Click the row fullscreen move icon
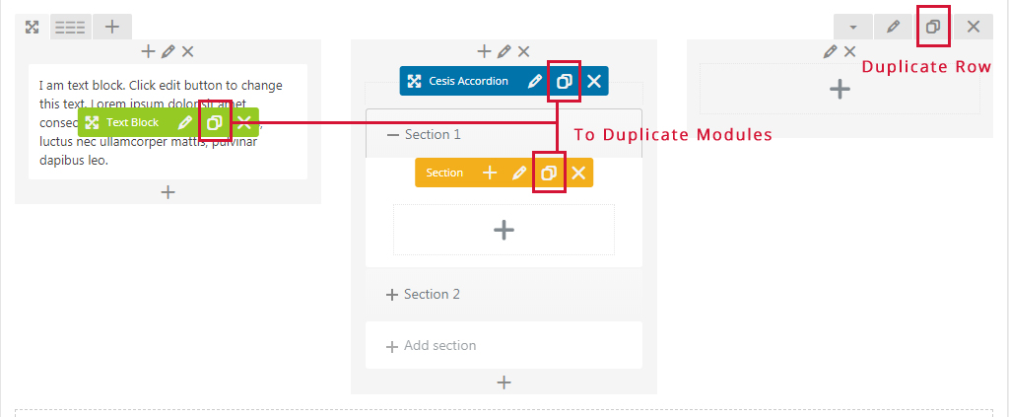Screen dimensions: 1009x417 tap(32, 27)
